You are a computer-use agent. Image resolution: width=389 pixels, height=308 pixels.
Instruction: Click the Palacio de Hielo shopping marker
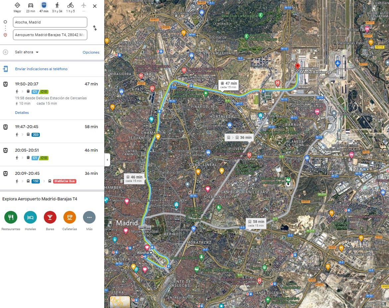(x=230, y=125)
